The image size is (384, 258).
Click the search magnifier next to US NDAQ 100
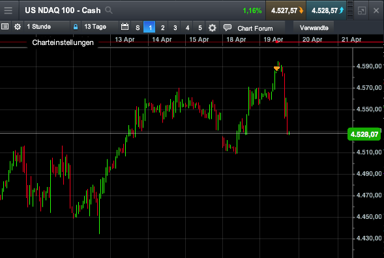point(109,10)
